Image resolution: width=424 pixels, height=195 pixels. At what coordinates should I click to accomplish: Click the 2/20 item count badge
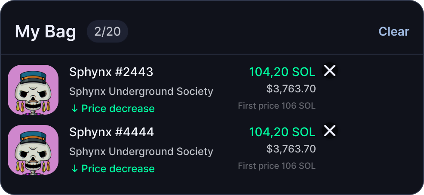pos(108,31)
